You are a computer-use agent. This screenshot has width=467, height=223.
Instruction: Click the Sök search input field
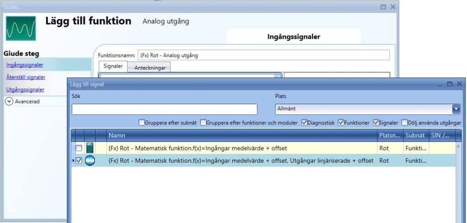pos(165,109)
